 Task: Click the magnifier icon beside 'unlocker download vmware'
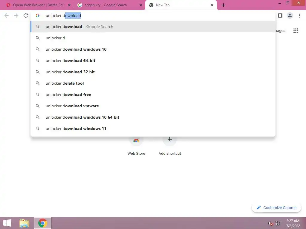(x=37, y=106)
